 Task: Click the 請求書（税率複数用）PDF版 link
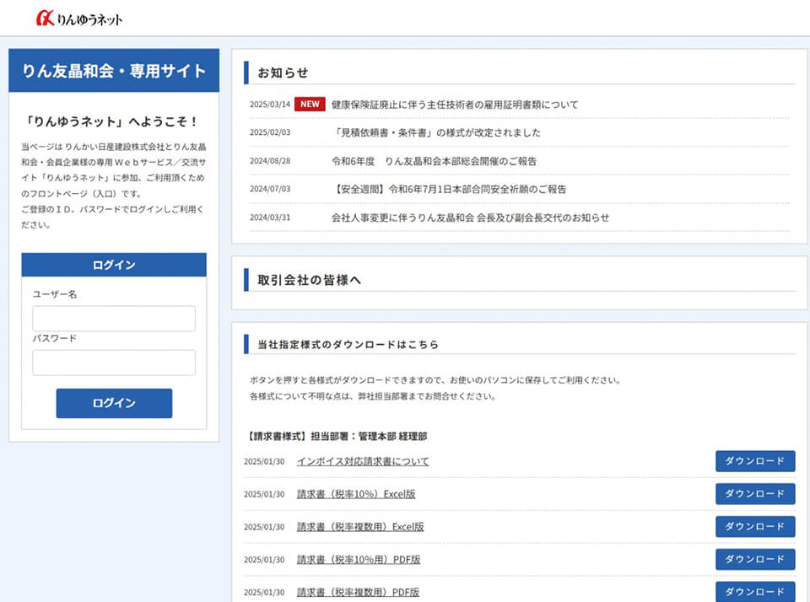click(359, 592)
